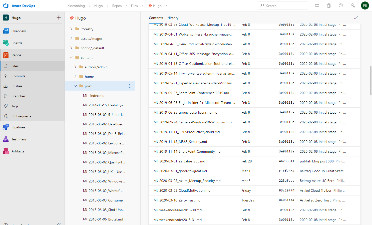Open the Hugo repository more actions menu

tap(129, 18)
